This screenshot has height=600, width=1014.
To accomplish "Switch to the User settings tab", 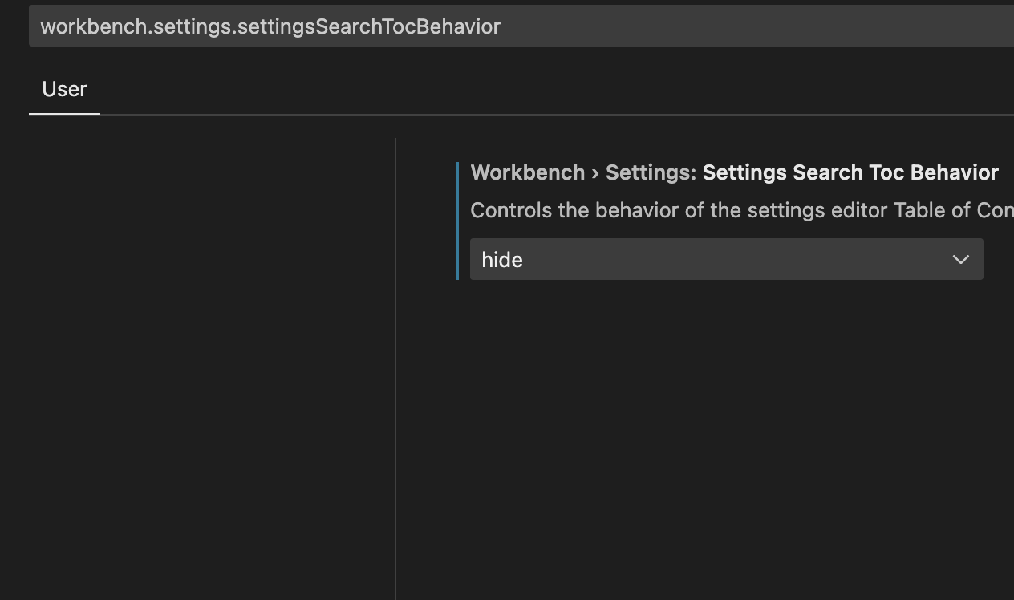I will 64,89.
